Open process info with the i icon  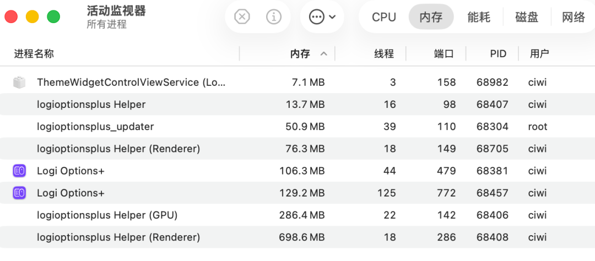[273, 17]
